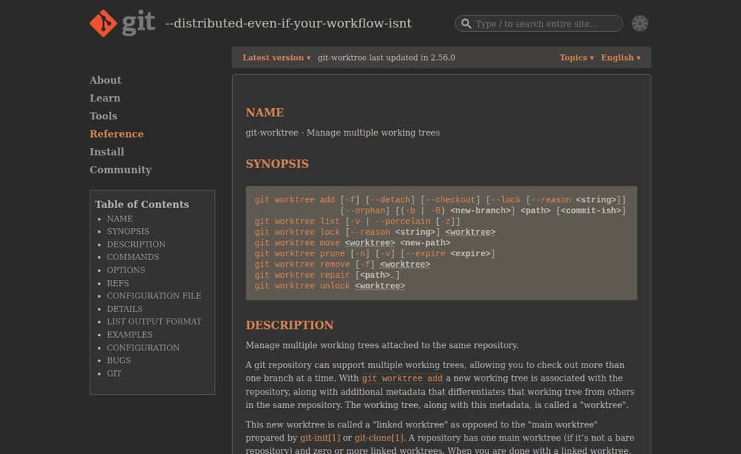Click 'git worktree prune' synopsis line
This screenshot has width=741, height=454.
coord(375,254)
